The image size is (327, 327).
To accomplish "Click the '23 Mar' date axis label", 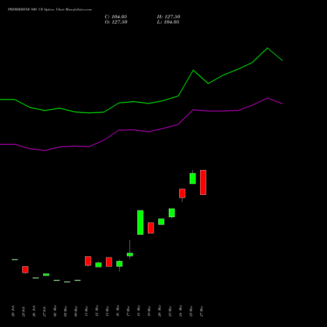I will coord(170,311).
